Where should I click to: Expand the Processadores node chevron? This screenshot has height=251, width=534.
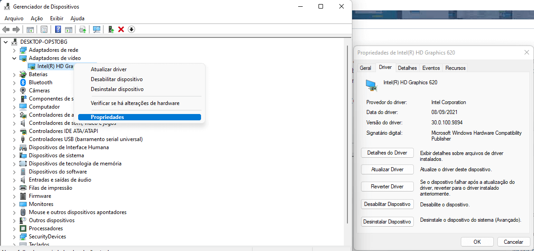coord(14,228)
